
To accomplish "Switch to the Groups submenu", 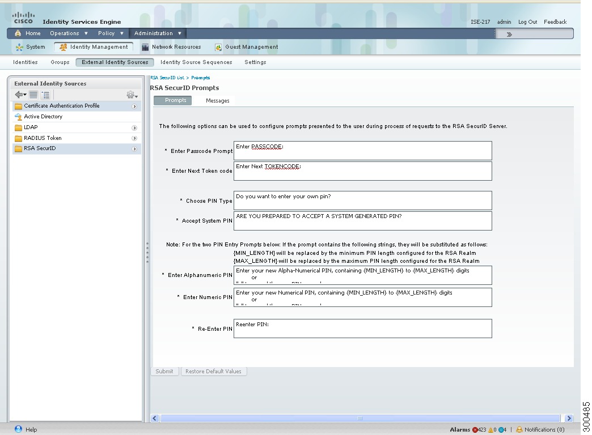I will tap(60, 62).
